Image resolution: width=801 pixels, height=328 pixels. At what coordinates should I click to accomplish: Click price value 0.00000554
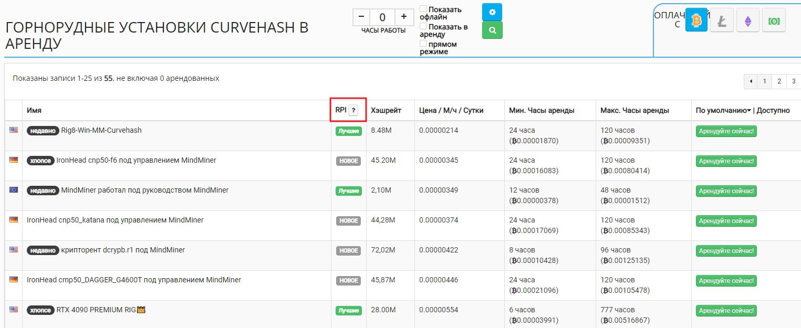coord(439,310)
